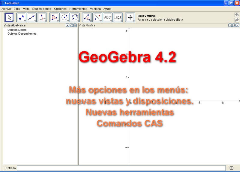Open the Vista Gráfica panel dropdown arrow
This screenshot has height=172, width=240.
coord(230,25)
